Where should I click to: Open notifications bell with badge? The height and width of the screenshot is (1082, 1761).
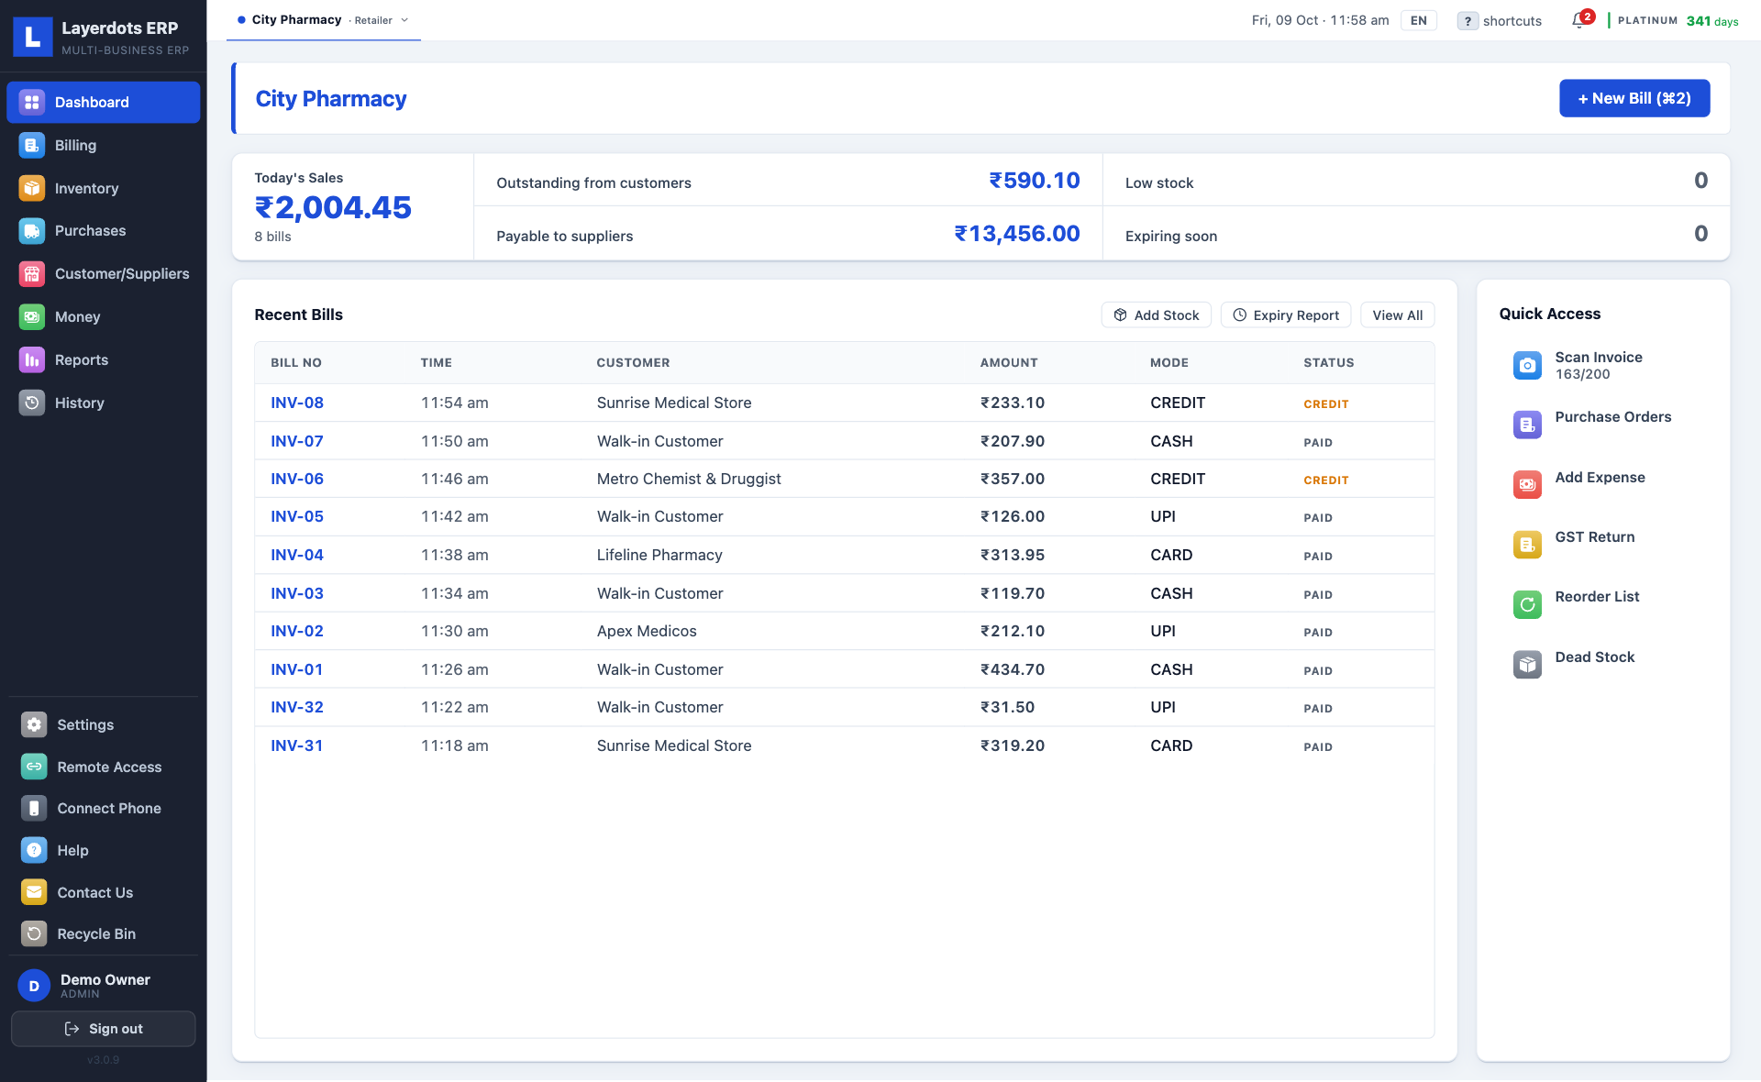tap(1581, 19)
